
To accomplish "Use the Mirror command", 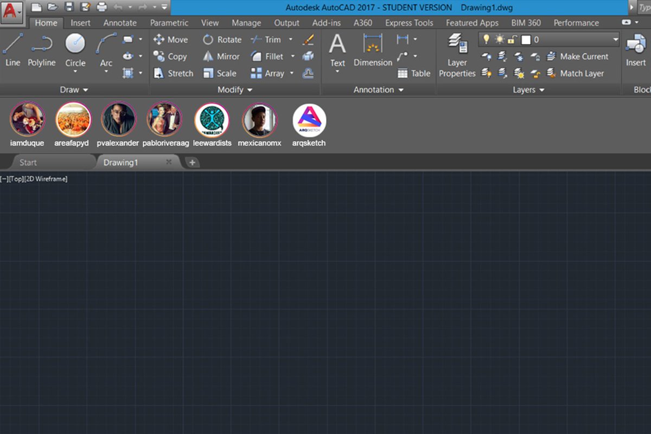I will [221, 56].
